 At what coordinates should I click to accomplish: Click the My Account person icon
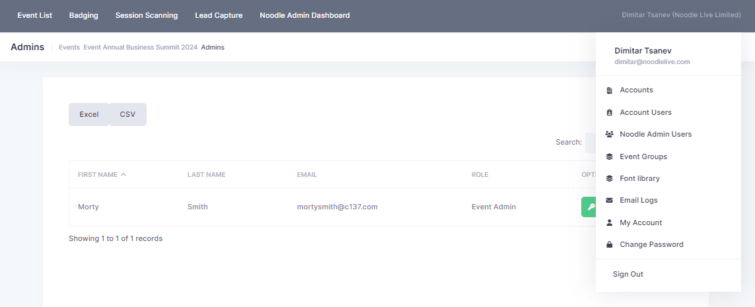(x=609, y=222)
